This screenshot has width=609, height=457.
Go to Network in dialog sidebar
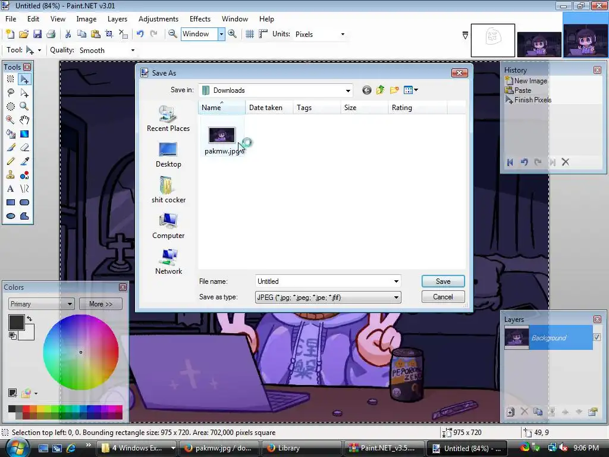[x=168, y=262]
